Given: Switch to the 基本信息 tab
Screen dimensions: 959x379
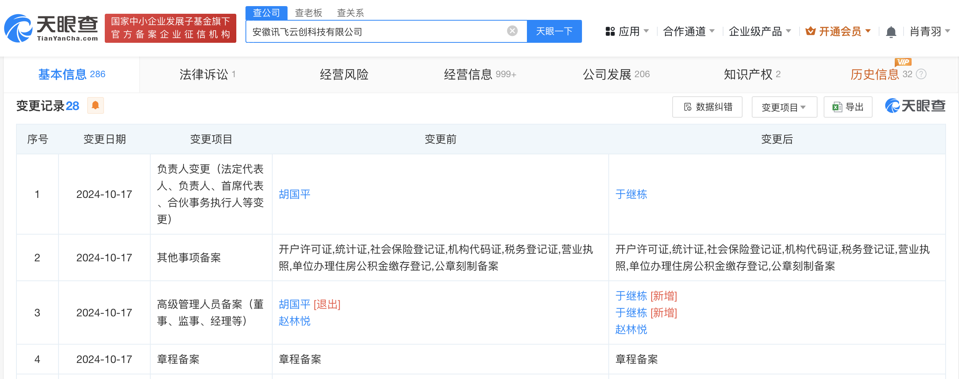Looking at the screenshot, I should 72,74.
